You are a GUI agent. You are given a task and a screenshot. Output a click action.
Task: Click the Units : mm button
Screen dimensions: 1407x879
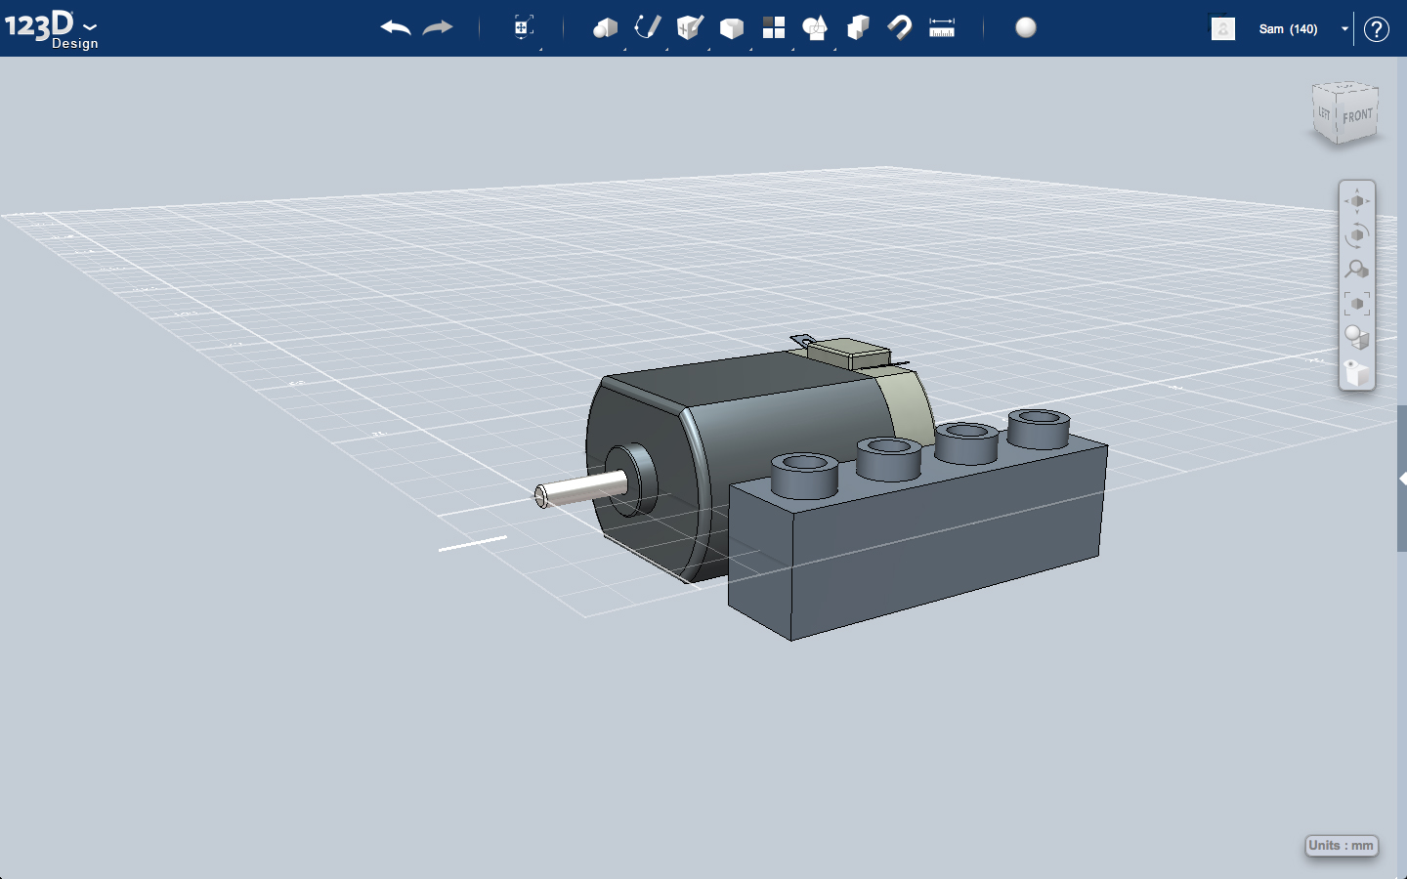tap(1342, 846)
